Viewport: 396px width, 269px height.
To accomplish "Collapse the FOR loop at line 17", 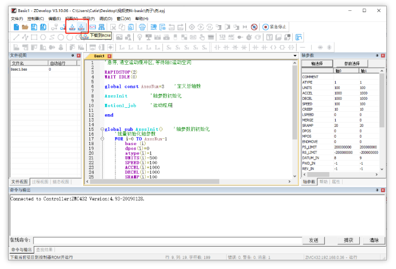I will coord(102,139).
